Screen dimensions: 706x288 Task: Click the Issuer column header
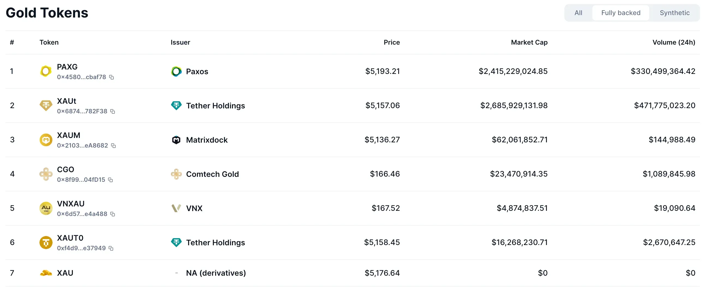pos(180,42)
